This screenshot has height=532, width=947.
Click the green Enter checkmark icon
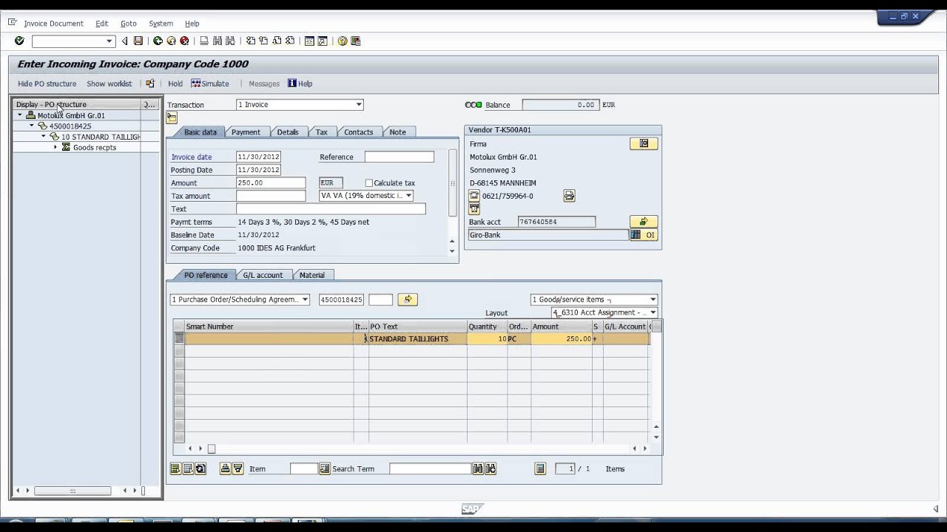[x=19, y=41]
